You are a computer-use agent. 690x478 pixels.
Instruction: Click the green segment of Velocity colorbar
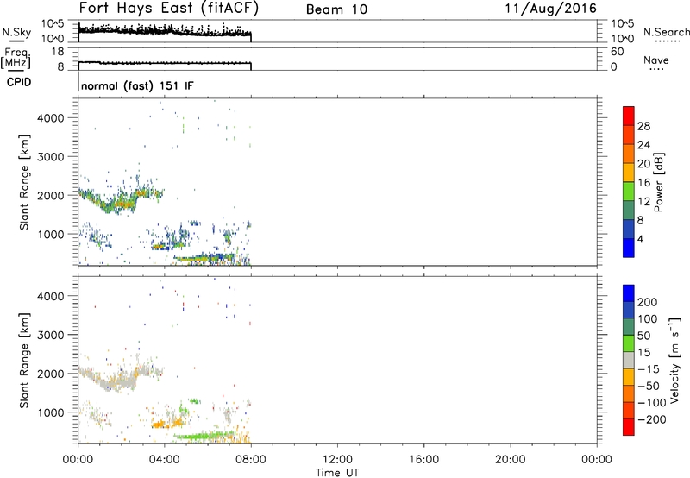(x=629, y=343)
